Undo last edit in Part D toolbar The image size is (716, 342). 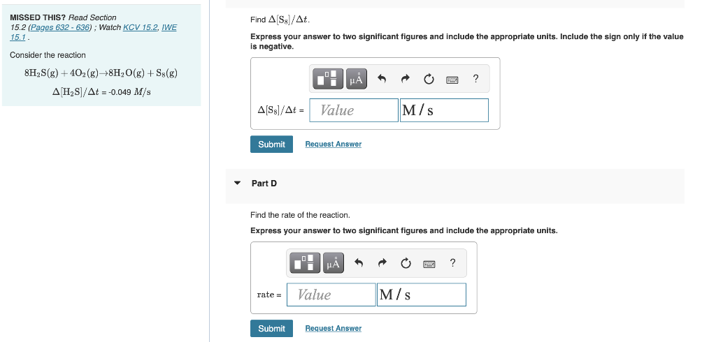tap(359, 263)
